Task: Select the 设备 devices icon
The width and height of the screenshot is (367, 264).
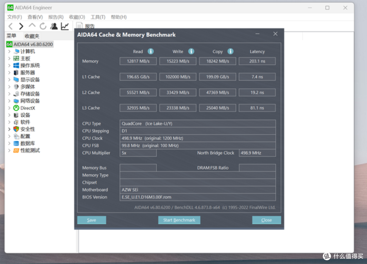Action: (x=16, y=115)
